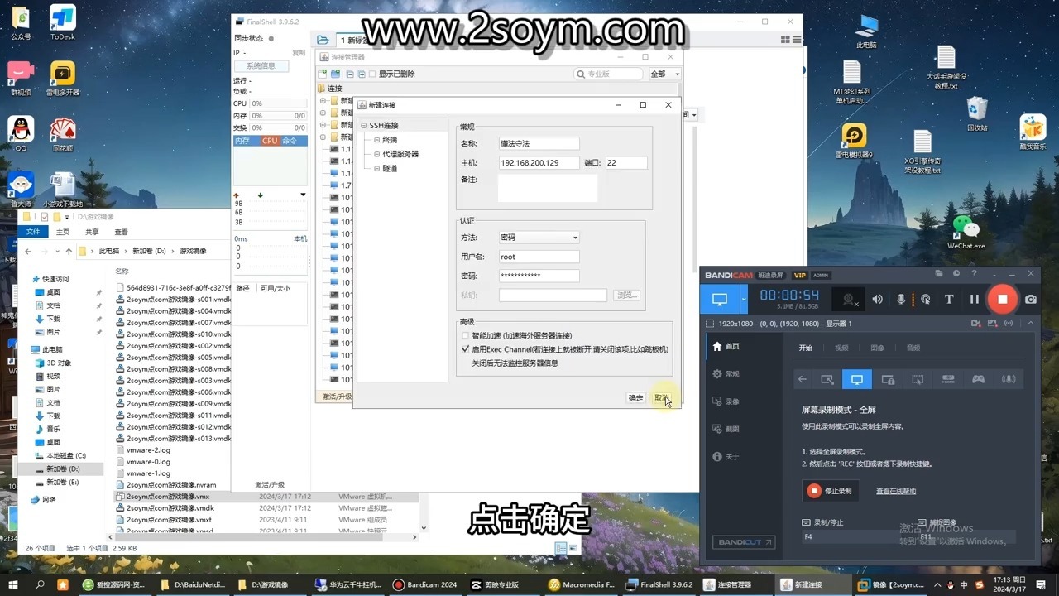
Task: Click the 主机 host IP field
Action: pos(539,163)
